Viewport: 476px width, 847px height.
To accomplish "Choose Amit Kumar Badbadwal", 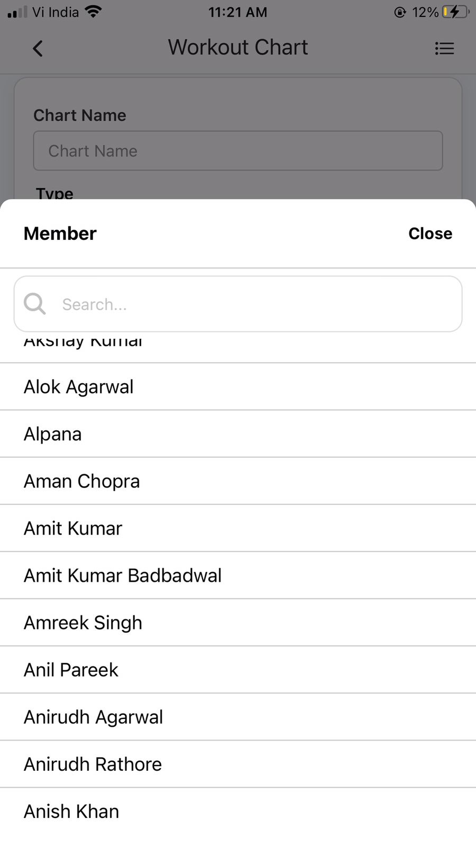I will [123, 575].
